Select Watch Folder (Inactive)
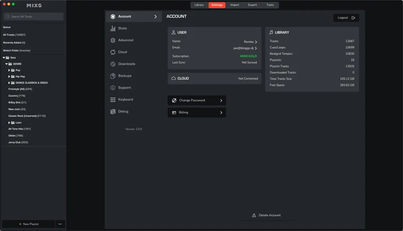The width and height of the screenshot is (403, 231). pos(17,50)
